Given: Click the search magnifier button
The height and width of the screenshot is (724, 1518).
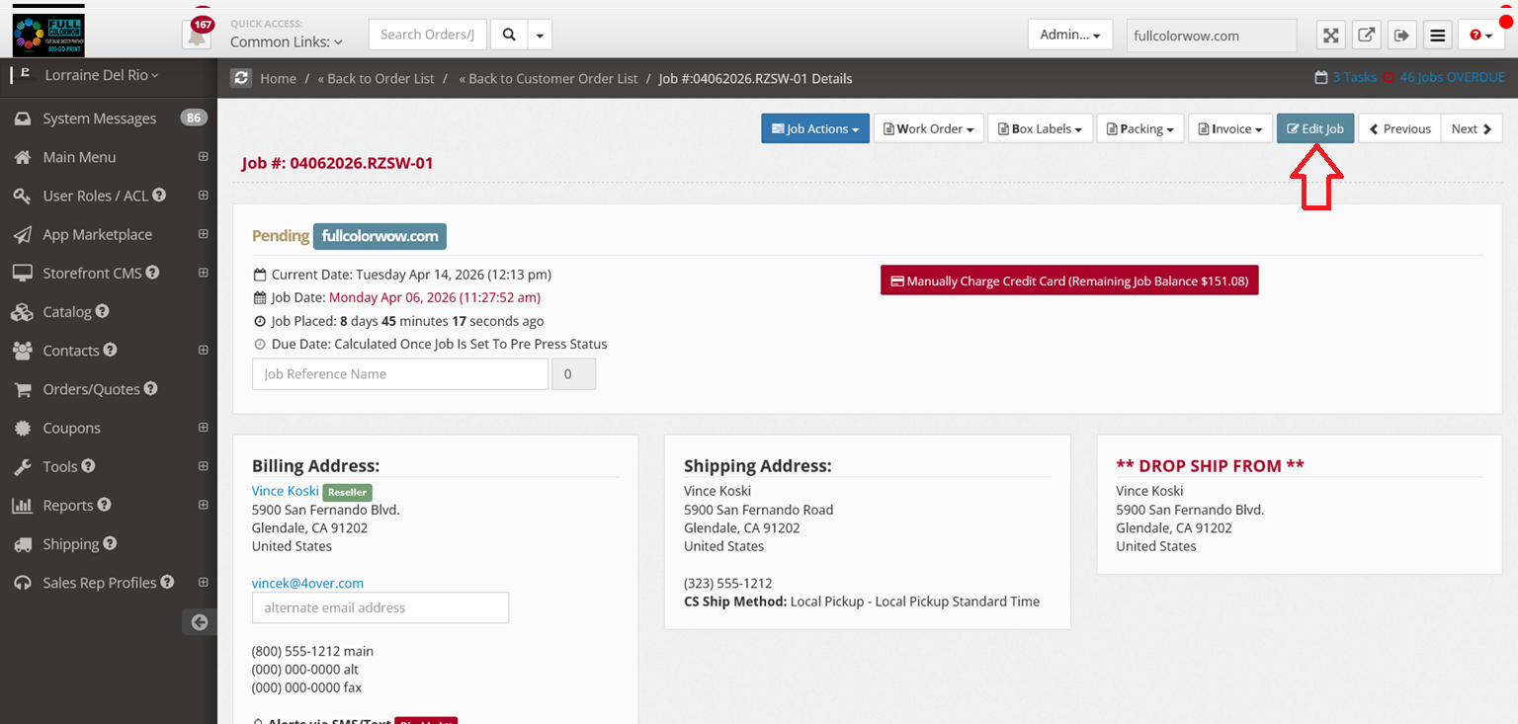Looking at the screenshot, I should (509, 35).
